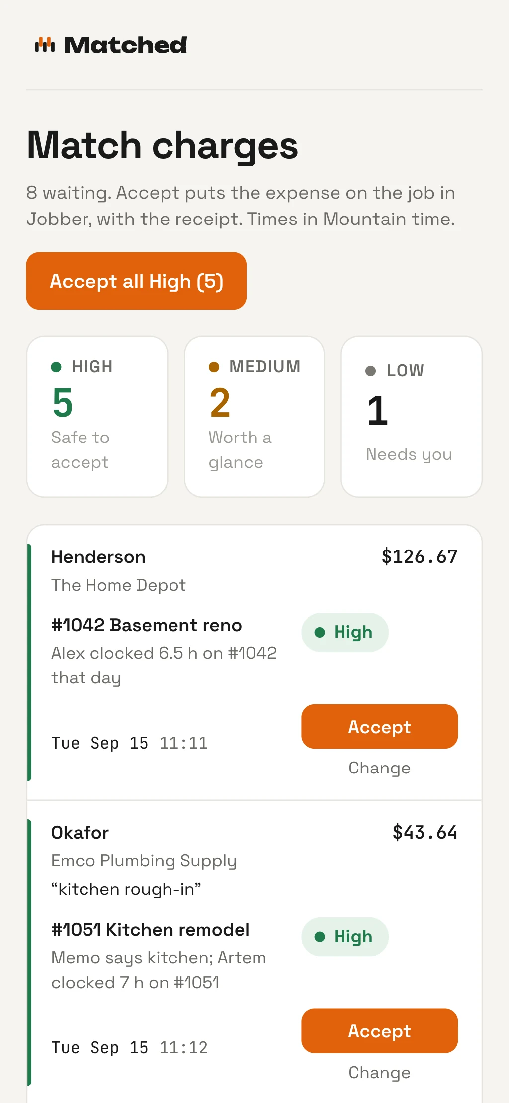The image size is (509, 1103).
Task: Change the match for Henderson charge
Action: tap(379, 768)
